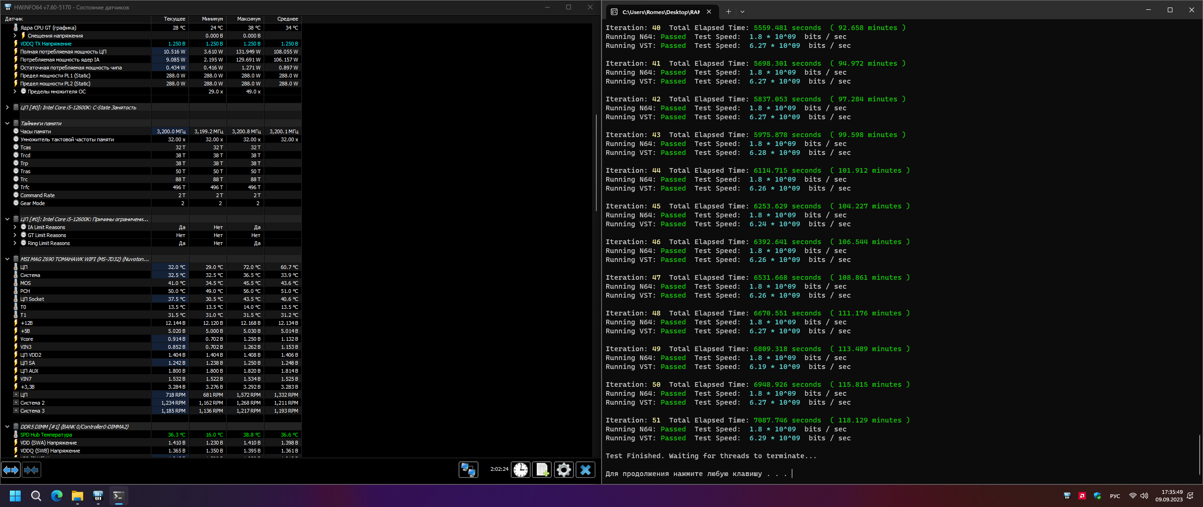This screenshot has height=507, width=1203.
Task: Expand Ring Limit Reasons row
Action: pyautogui.click(x=15, y=243)
